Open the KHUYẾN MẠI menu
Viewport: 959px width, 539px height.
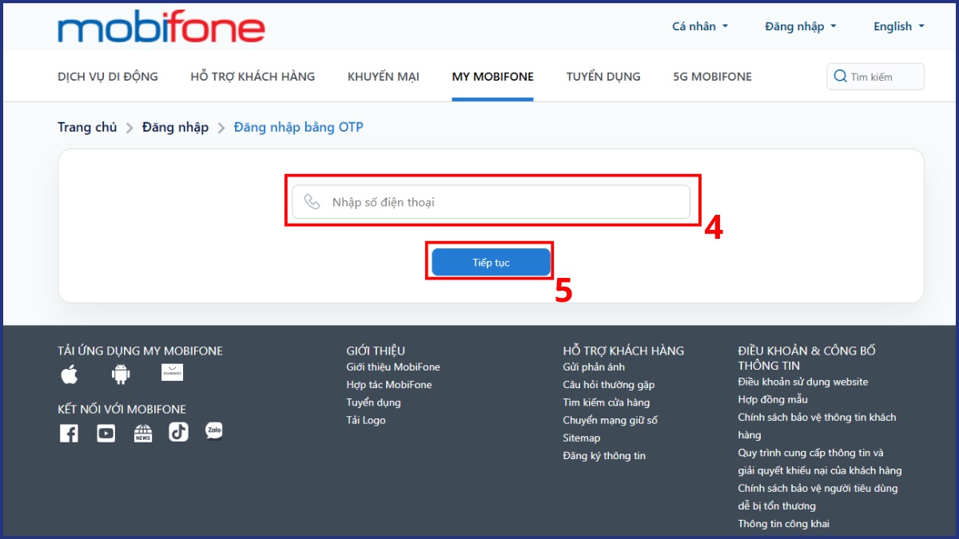coord(384,77)
